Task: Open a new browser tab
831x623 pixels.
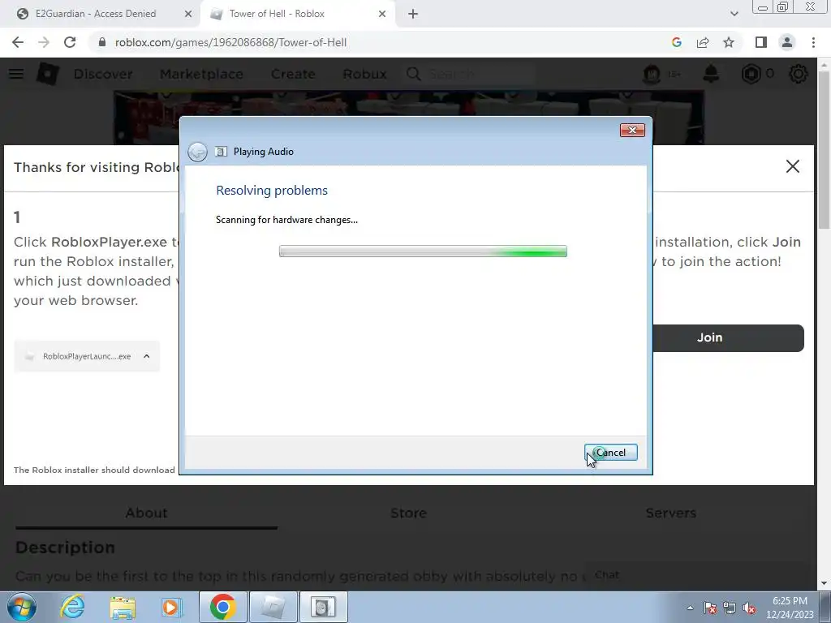Action: pyautogui.click(x=413, y=15)
